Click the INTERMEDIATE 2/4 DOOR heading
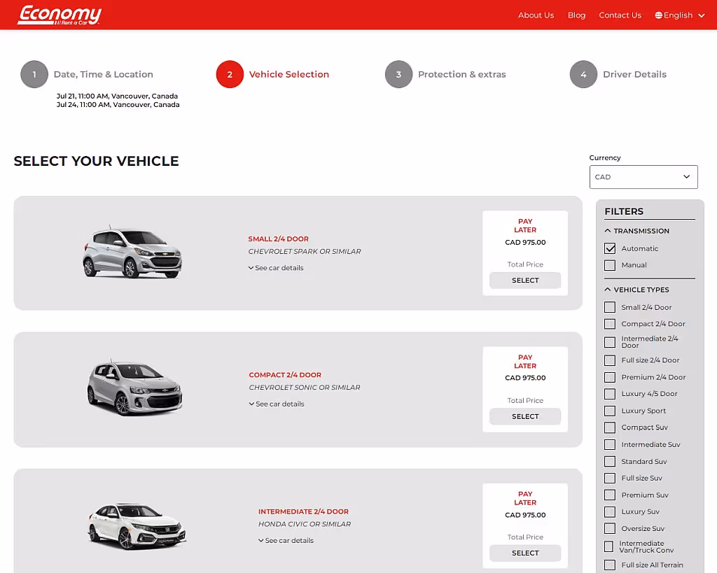Image resolution: width=717 pixels, height=573 pixels. click(303, 511)
